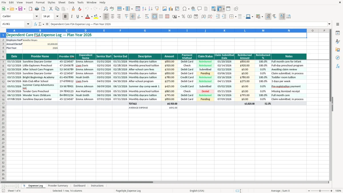Insert a chart
Viewport: 343px width, 193px height.
click(x=171, y=9)
